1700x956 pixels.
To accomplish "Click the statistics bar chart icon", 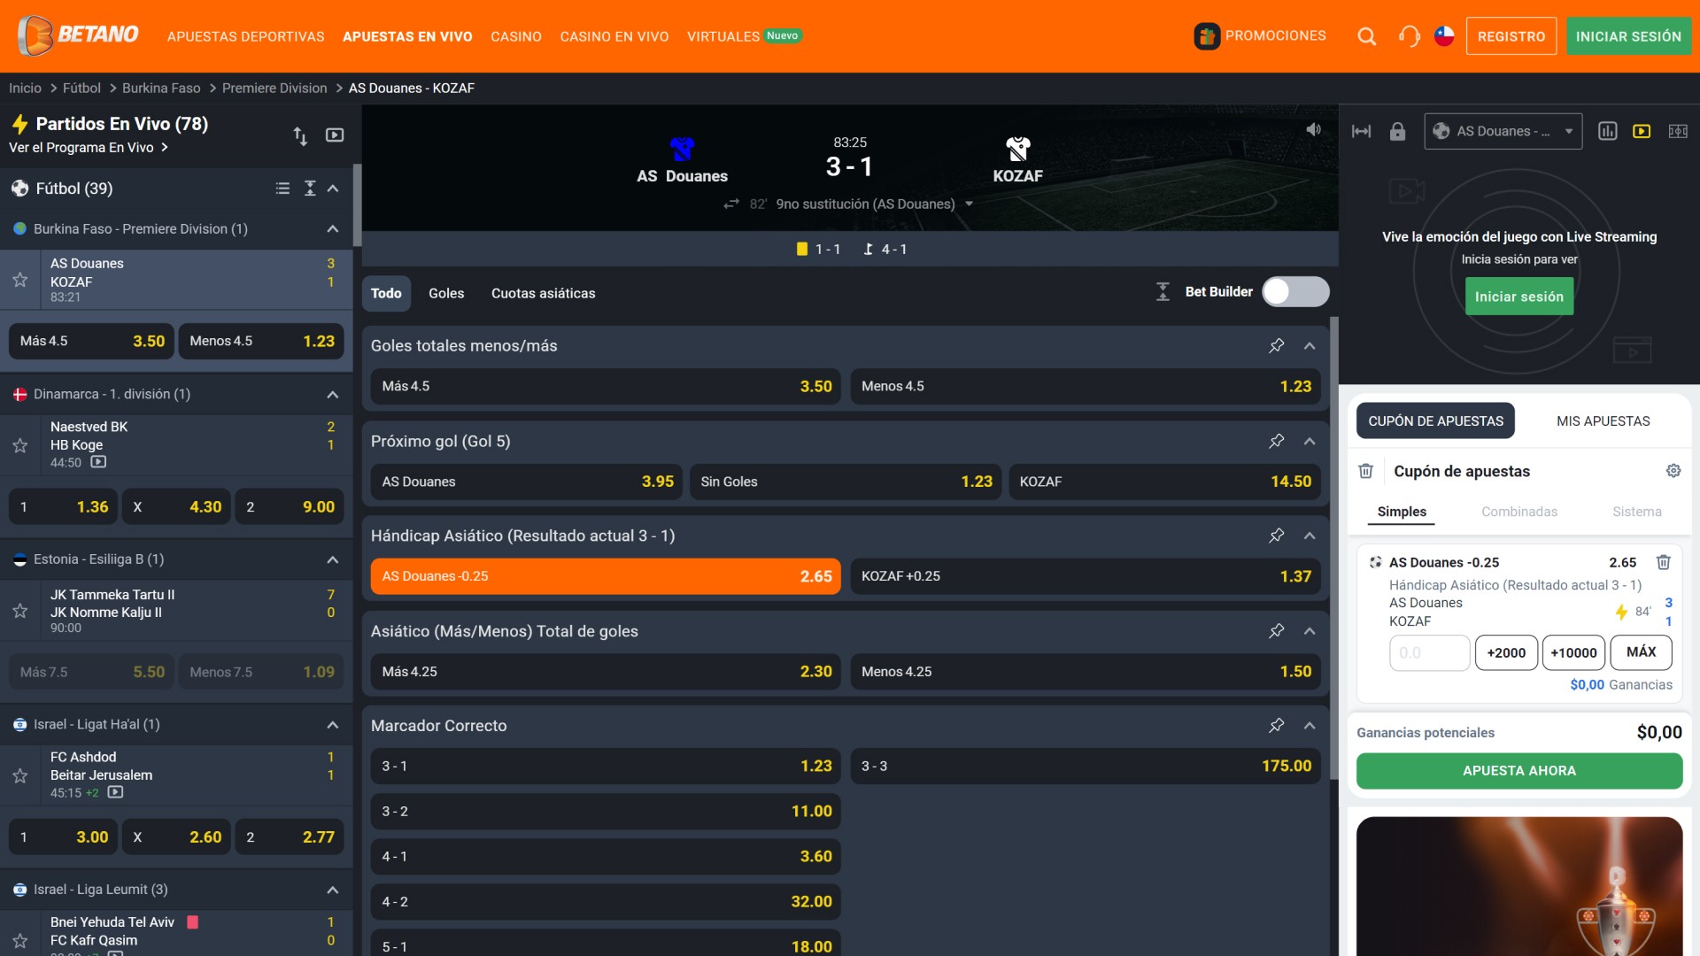I will 1608,131.
